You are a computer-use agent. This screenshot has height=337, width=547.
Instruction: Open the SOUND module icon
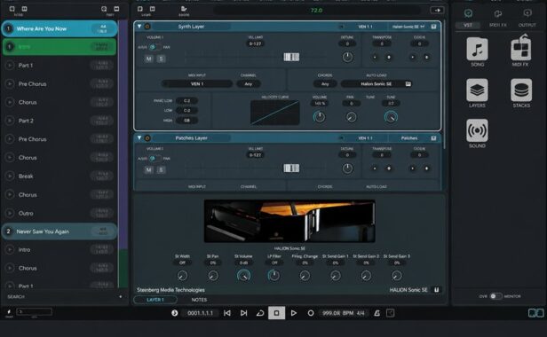[477, 130]
